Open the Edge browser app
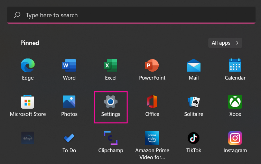The height and width of the screenshot is (164, 261). click(x=28, y=66)
